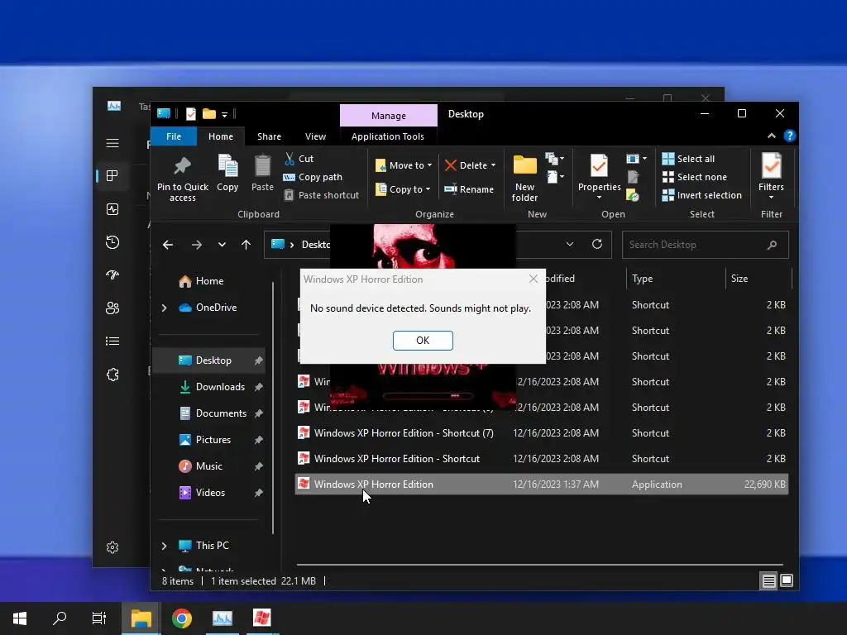
Task: Open the Copy to dropdown
Action: pos(403,189)
